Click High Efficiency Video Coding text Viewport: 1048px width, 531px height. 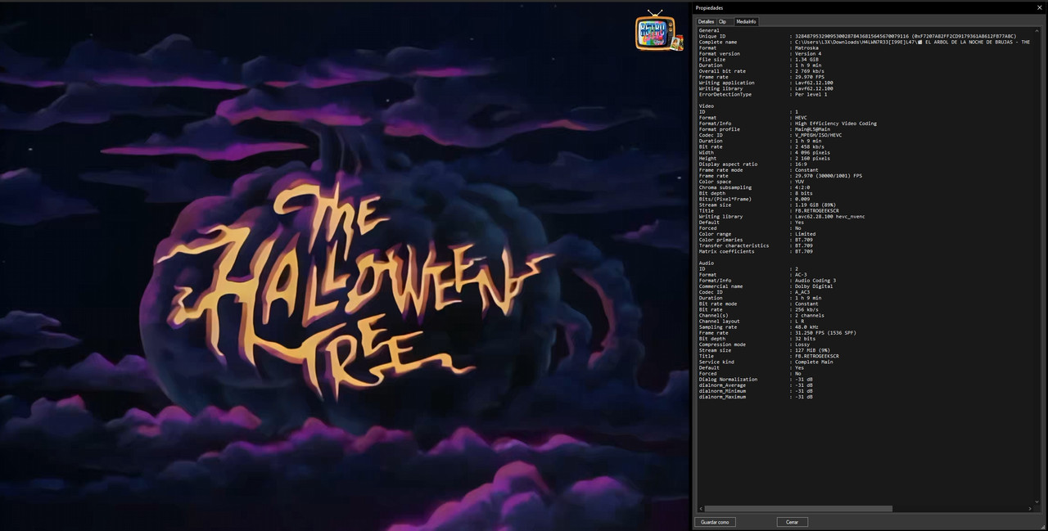(836, 124)
